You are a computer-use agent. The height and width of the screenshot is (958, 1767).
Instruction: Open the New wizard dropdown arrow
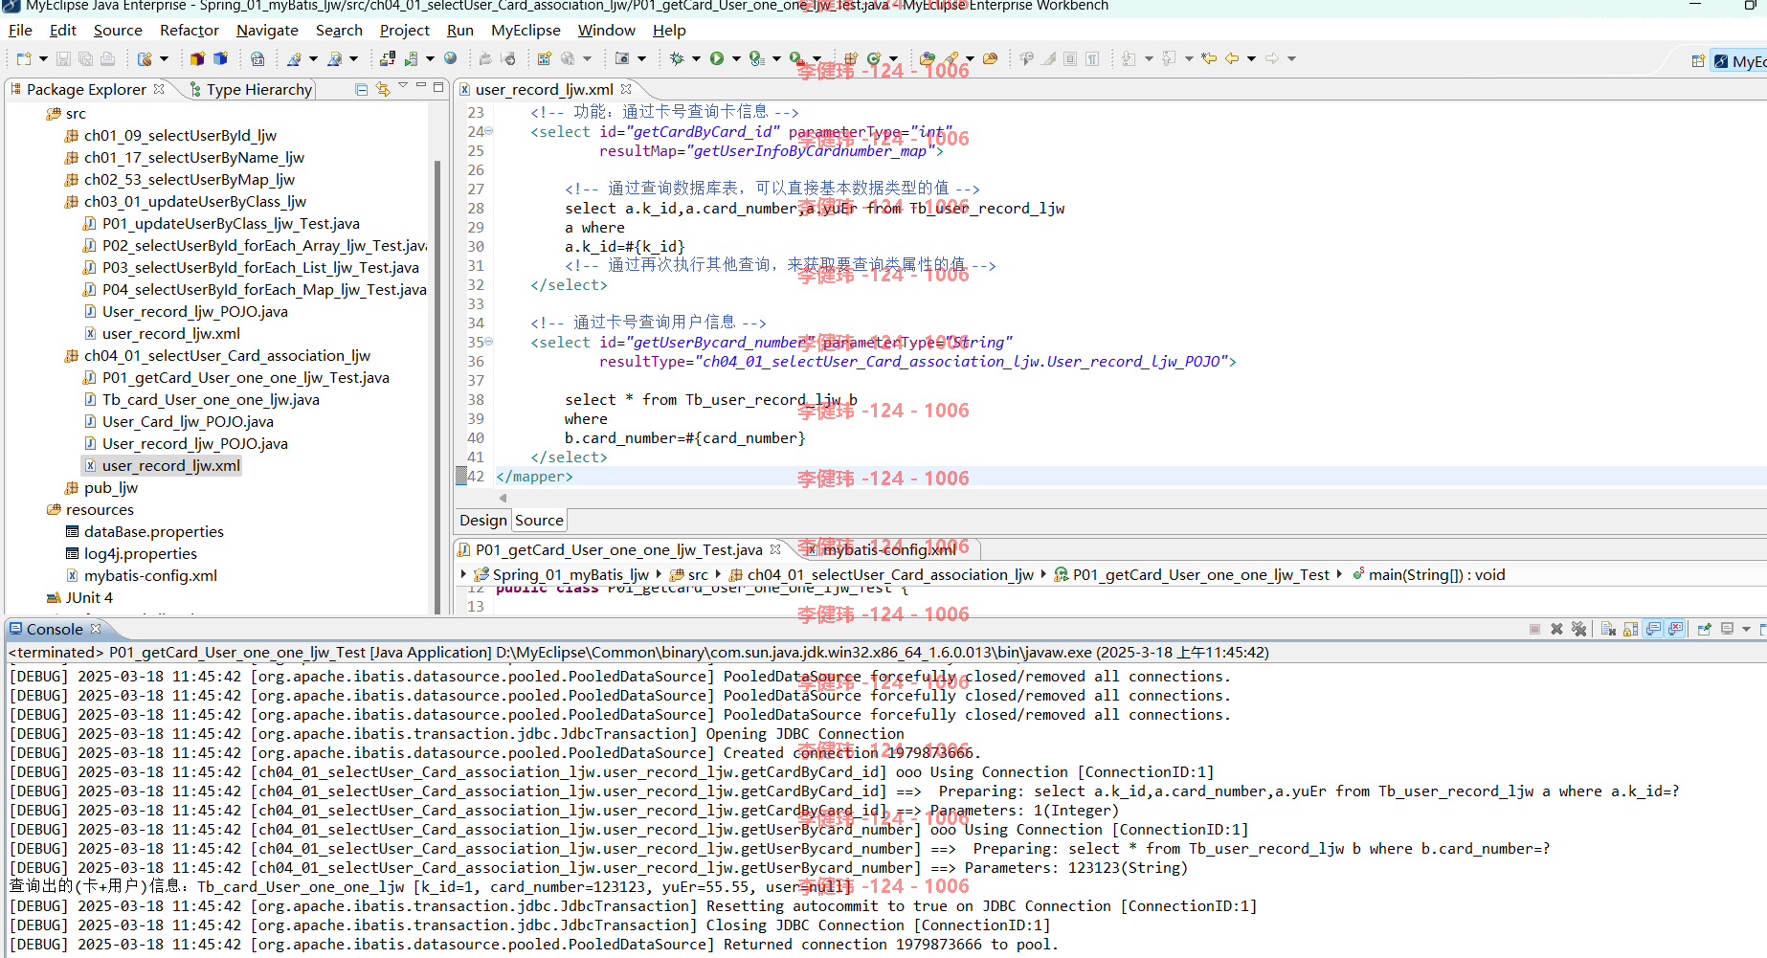43,59
